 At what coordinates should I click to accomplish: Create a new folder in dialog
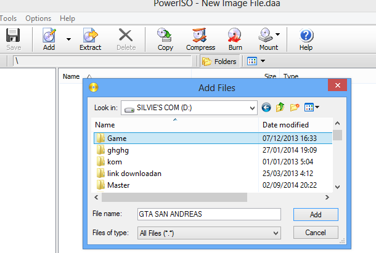(x=295, y=107)
